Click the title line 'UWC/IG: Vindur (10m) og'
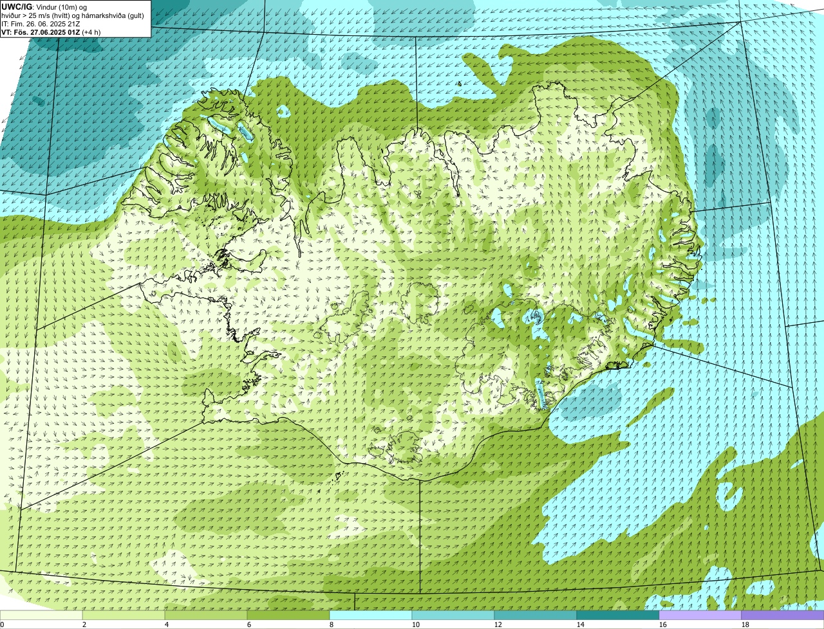 tap(44, 6)
